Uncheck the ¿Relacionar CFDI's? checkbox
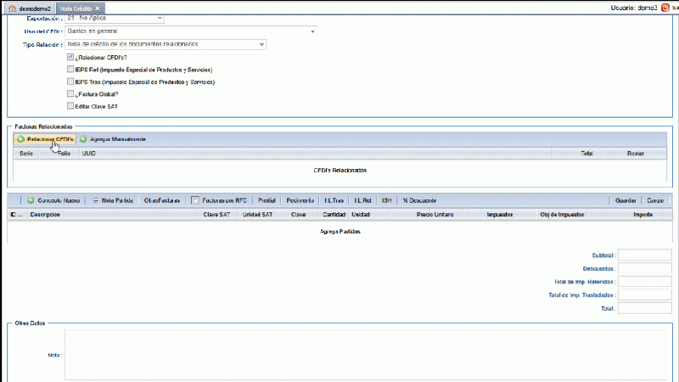Viewport: 679px width, 382px height. click(x=70, y=57)
